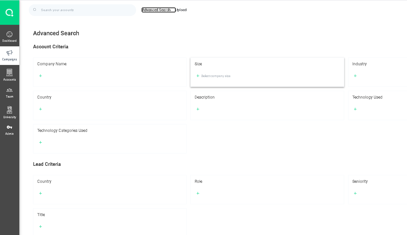Open the Select company size dropdown

(216, 76)
